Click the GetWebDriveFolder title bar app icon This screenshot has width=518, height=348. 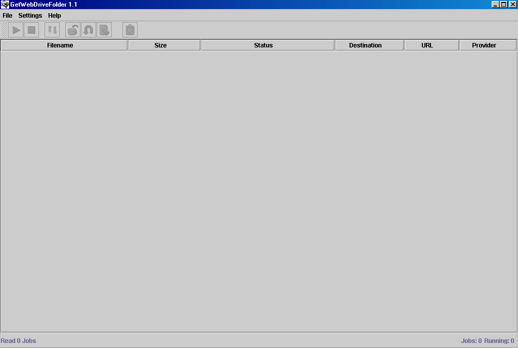point(5,5)
